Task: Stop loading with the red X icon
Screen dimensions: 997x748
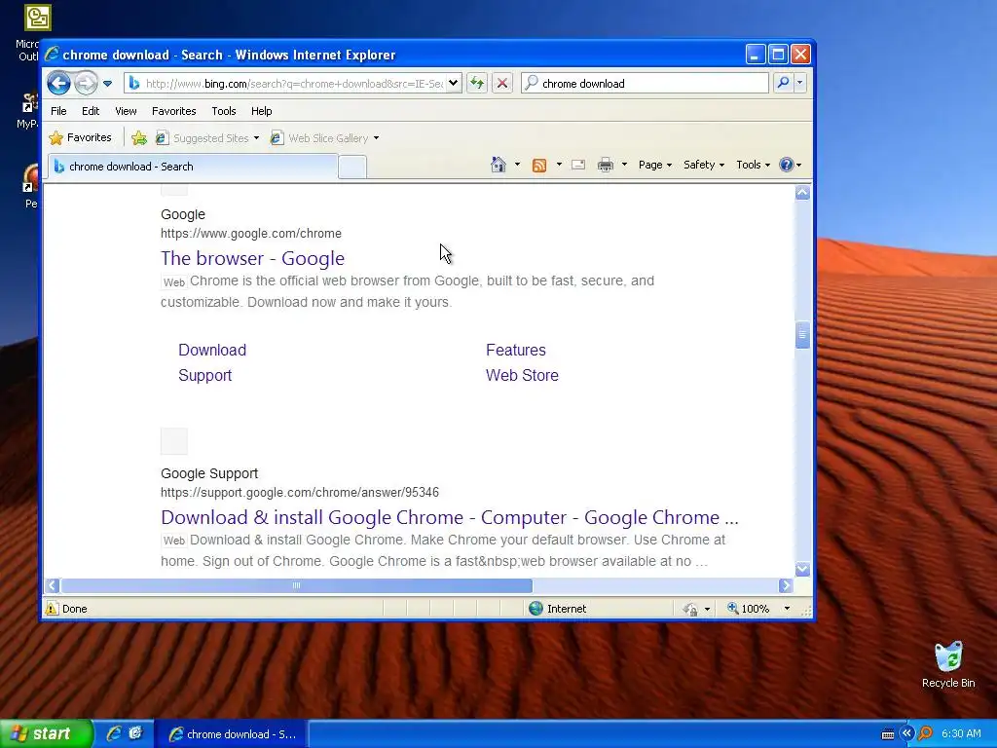Action: (x=502, y=83)
